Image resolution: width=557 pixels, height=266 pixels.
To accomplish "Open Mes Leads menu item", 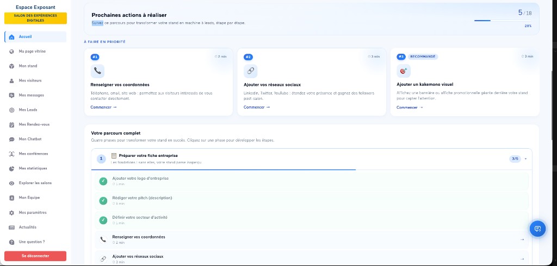I will (x=35, y=110).
